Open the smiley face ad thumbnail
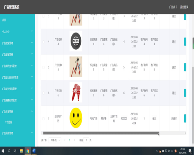The height and width of the screenshot is (155, 194). click(76, 118)
